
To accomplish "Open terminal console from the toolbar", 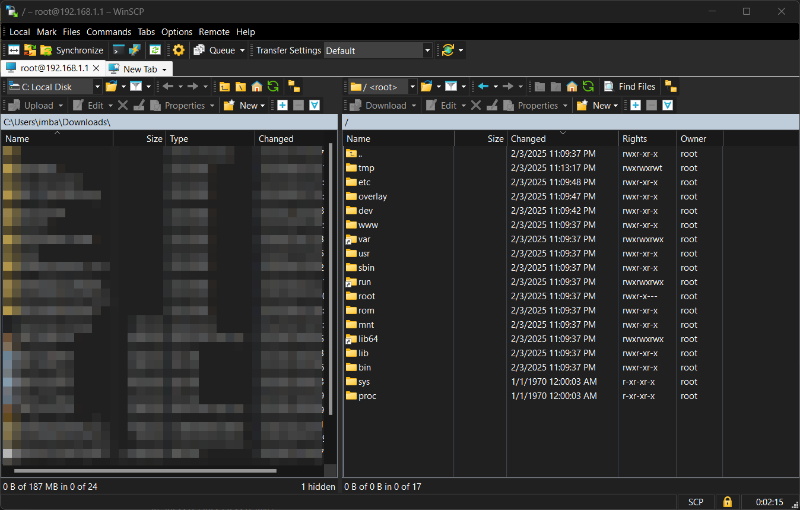I will point(119,50).
